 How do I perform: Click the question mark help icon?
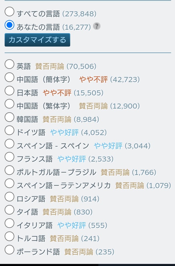[x=97, y=27]
